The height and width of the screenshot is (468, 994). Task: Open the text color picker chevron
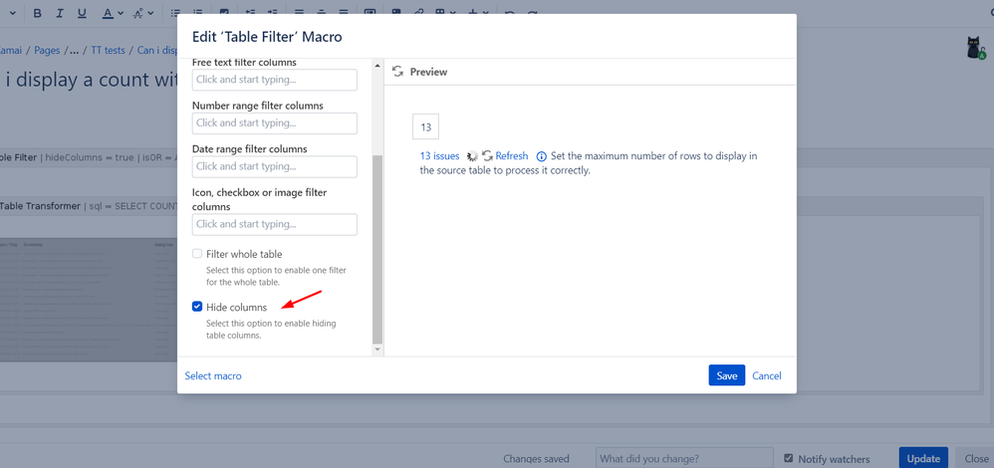coord(120,13)
